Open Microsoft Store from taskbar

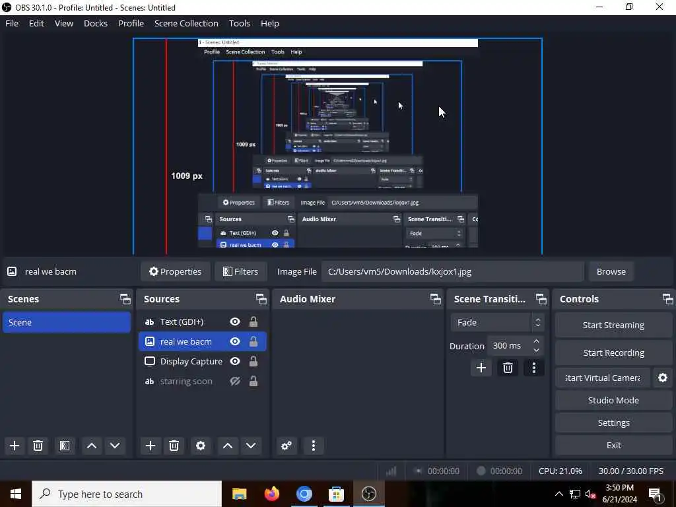[x=336, y=494]
